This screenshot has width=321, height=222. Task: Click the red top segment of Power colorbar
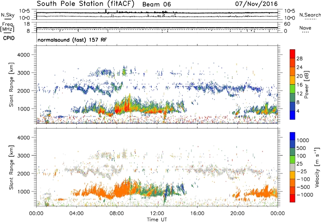[293, 54]
